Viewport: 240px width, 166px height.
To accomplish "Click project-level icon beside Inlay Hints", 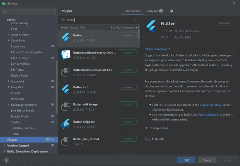I will [52, 87].
